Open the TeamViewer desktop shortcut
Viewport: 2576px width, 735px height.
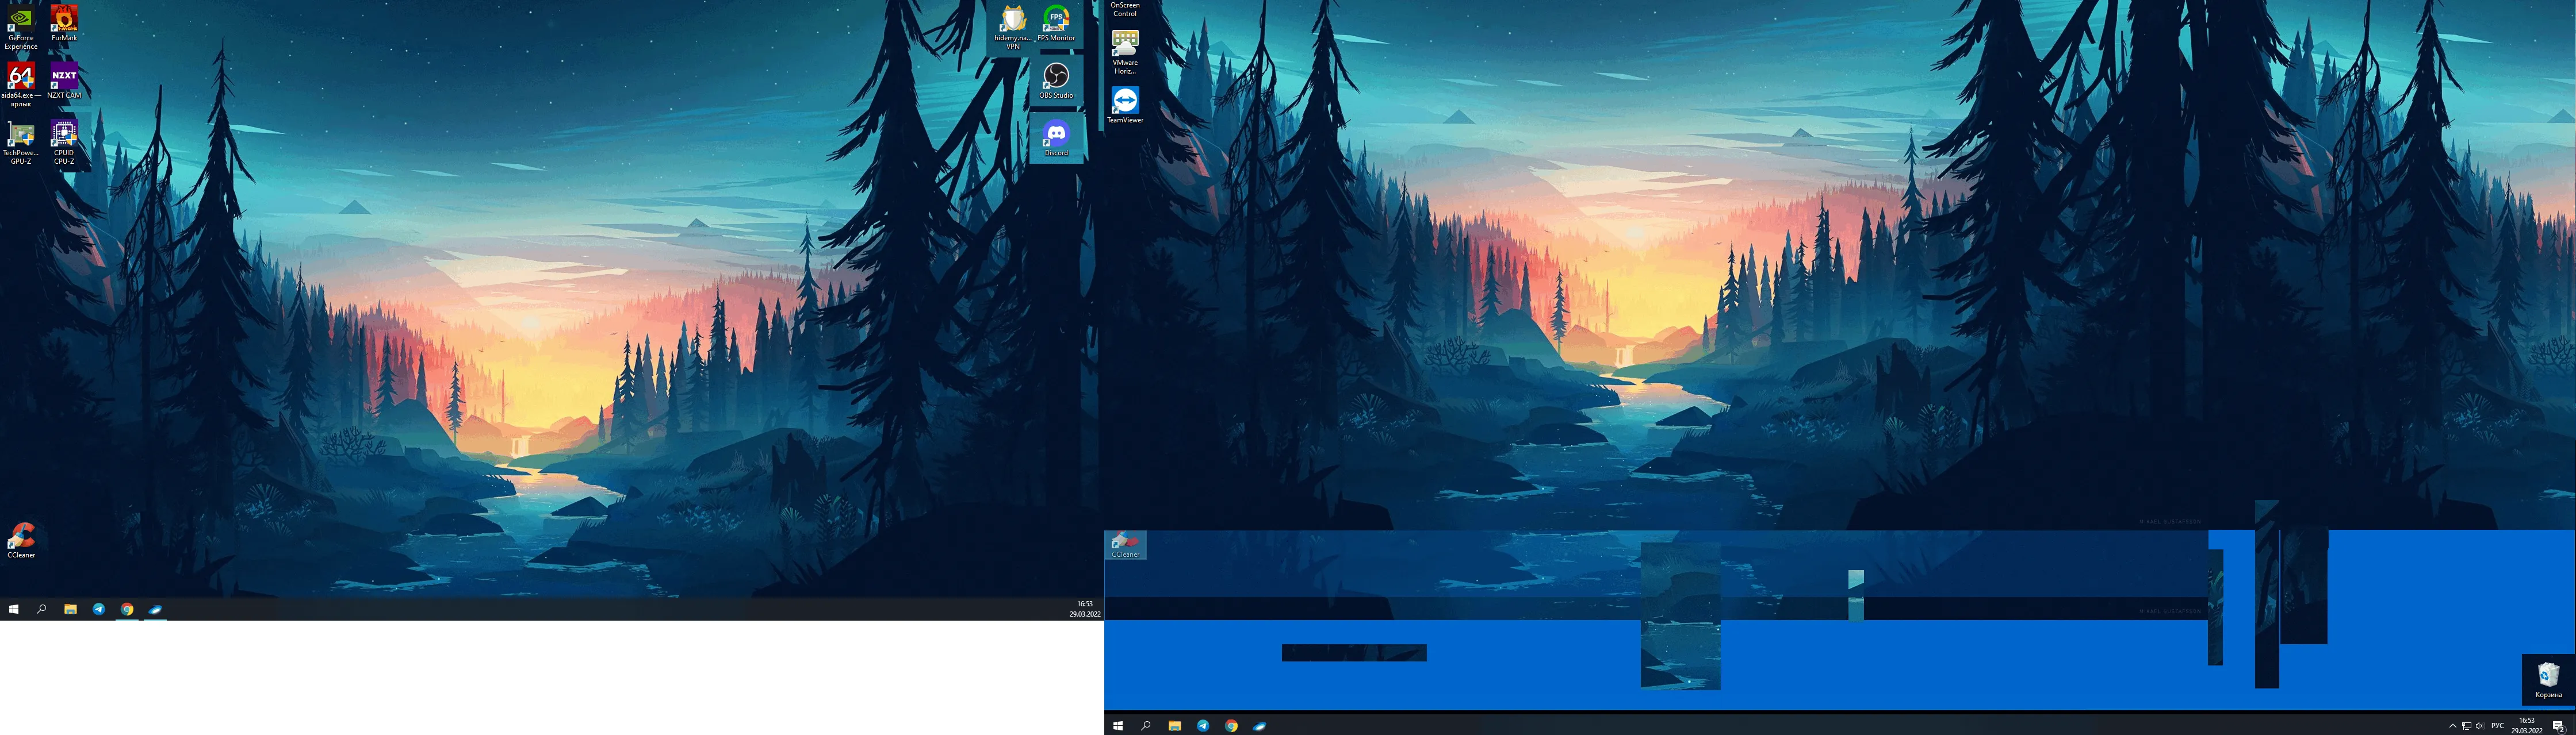click(x=1125, y=105)
